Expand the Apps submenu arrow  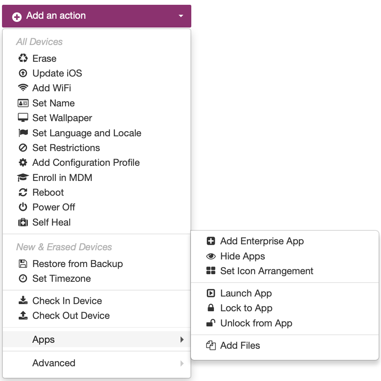[182, 340]
